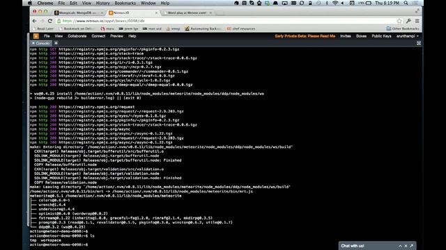Open the Public Keys page
This screenshot has height=250, width=446.
381,36
